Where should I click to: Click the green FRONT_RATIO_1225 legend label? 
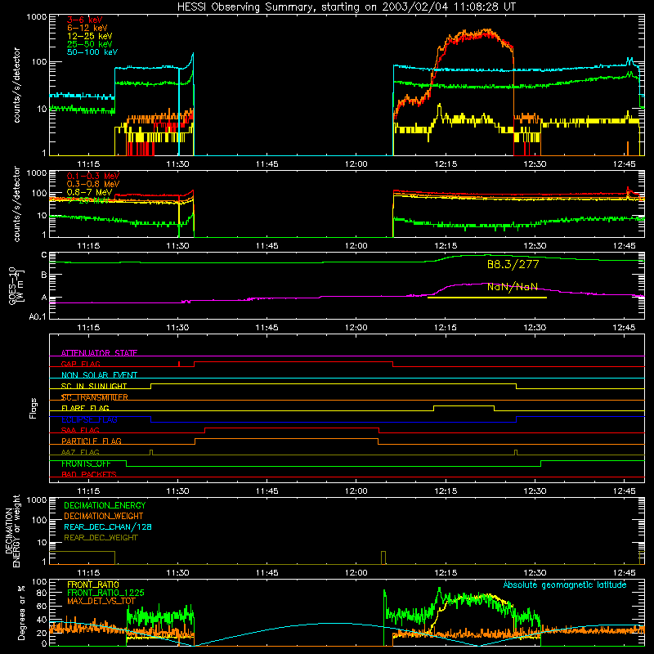(105, 593)
